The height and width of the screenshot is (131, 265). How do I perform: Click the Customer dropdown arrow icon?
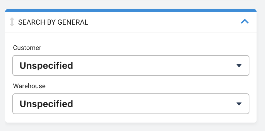point(239,66)
